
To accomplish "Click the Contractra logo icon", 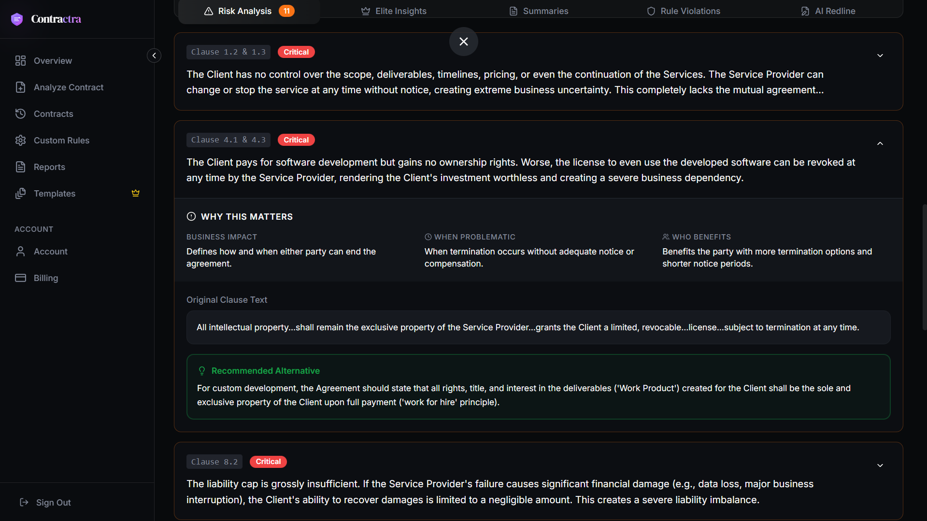I will point(17,19).
